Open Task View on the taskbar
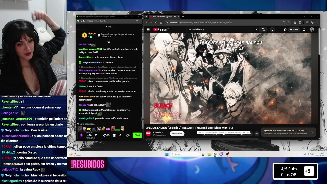The width and height of the screenshot is (327, 184). (203, 154)
